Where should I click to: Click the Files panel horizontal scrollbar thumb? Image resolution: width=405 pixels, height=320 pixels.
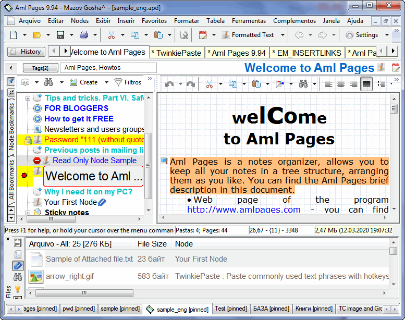coord(84,293)
